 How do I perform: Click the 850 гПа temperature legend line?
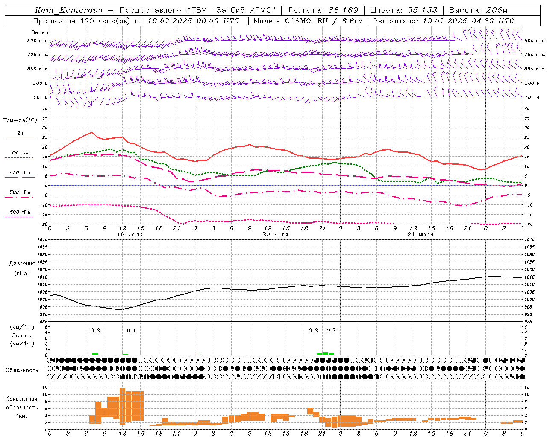coord(20,177)
